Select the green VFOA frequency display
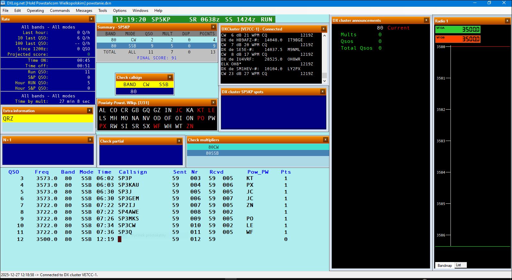The image size is (512, 280). [x=458, y=29]
